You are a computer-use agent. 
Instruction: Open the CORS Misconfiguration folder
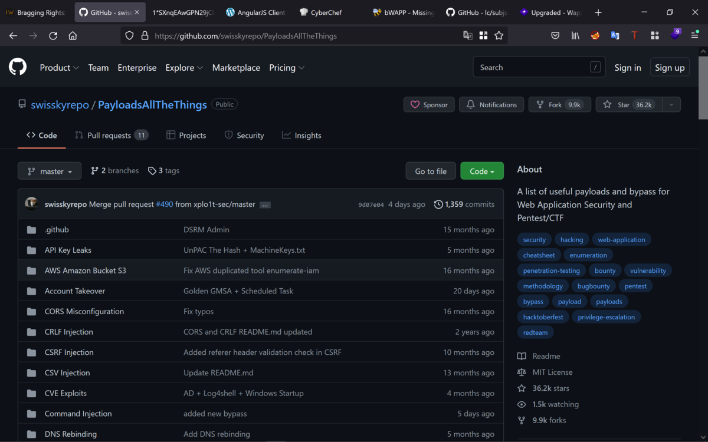[x=84, y=312]
